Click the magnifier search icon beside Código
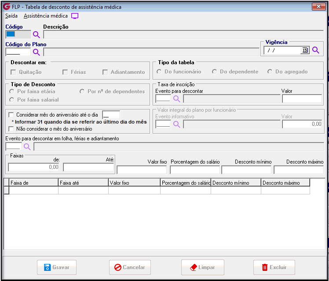Image resolution: width=329 pixels, height=281 pixels. coord(37,35)
